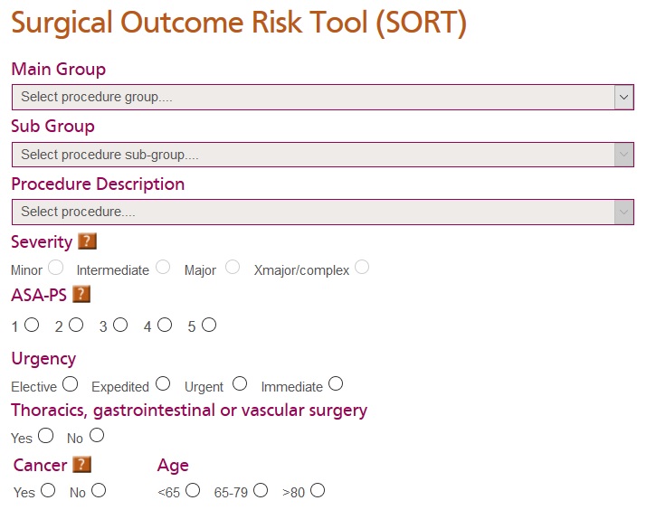Select ASA-PS grade 5 option

(x=209, y=325)
